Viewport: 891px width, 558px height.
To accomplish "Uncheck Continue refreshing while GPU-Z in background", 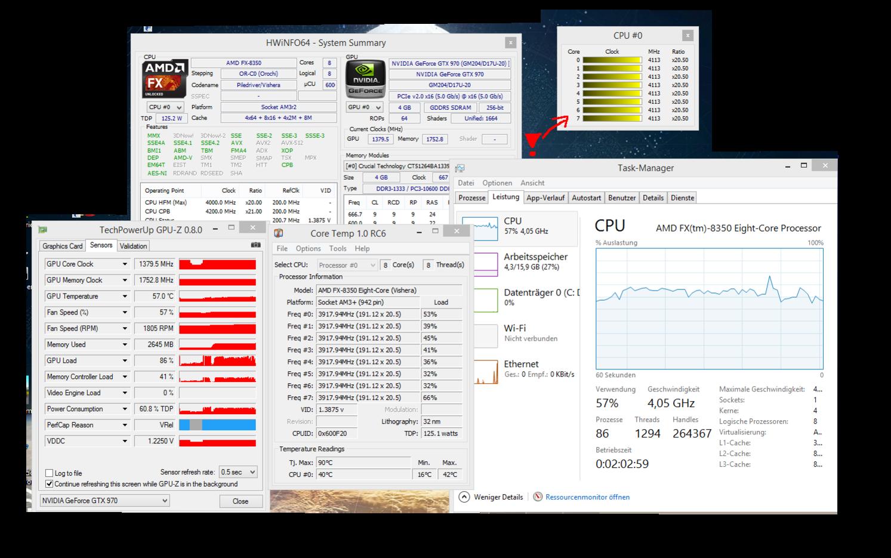I will [x=50, y=484].
